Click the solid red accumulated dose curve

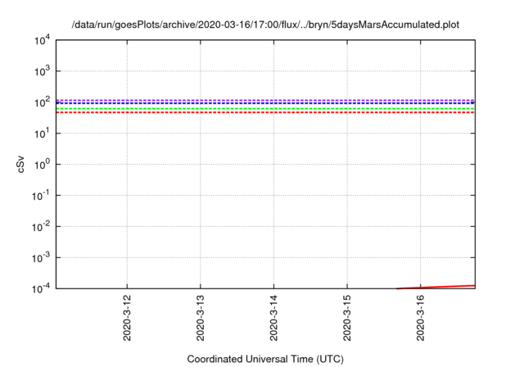[436, 287]
